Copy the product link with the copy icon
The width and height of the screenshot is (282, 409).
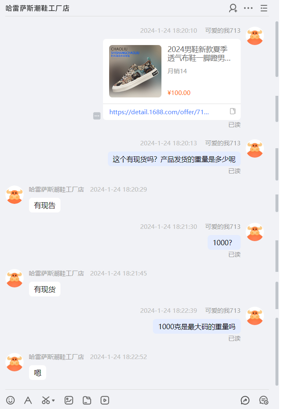tap(233, 111)
